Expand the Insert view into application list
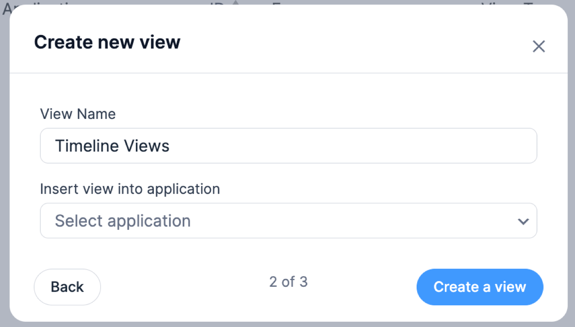Screen dimensions: 575x327 coord(287,221)
